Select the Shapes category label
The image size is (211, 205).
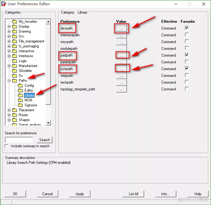click(x=24, y=120)
